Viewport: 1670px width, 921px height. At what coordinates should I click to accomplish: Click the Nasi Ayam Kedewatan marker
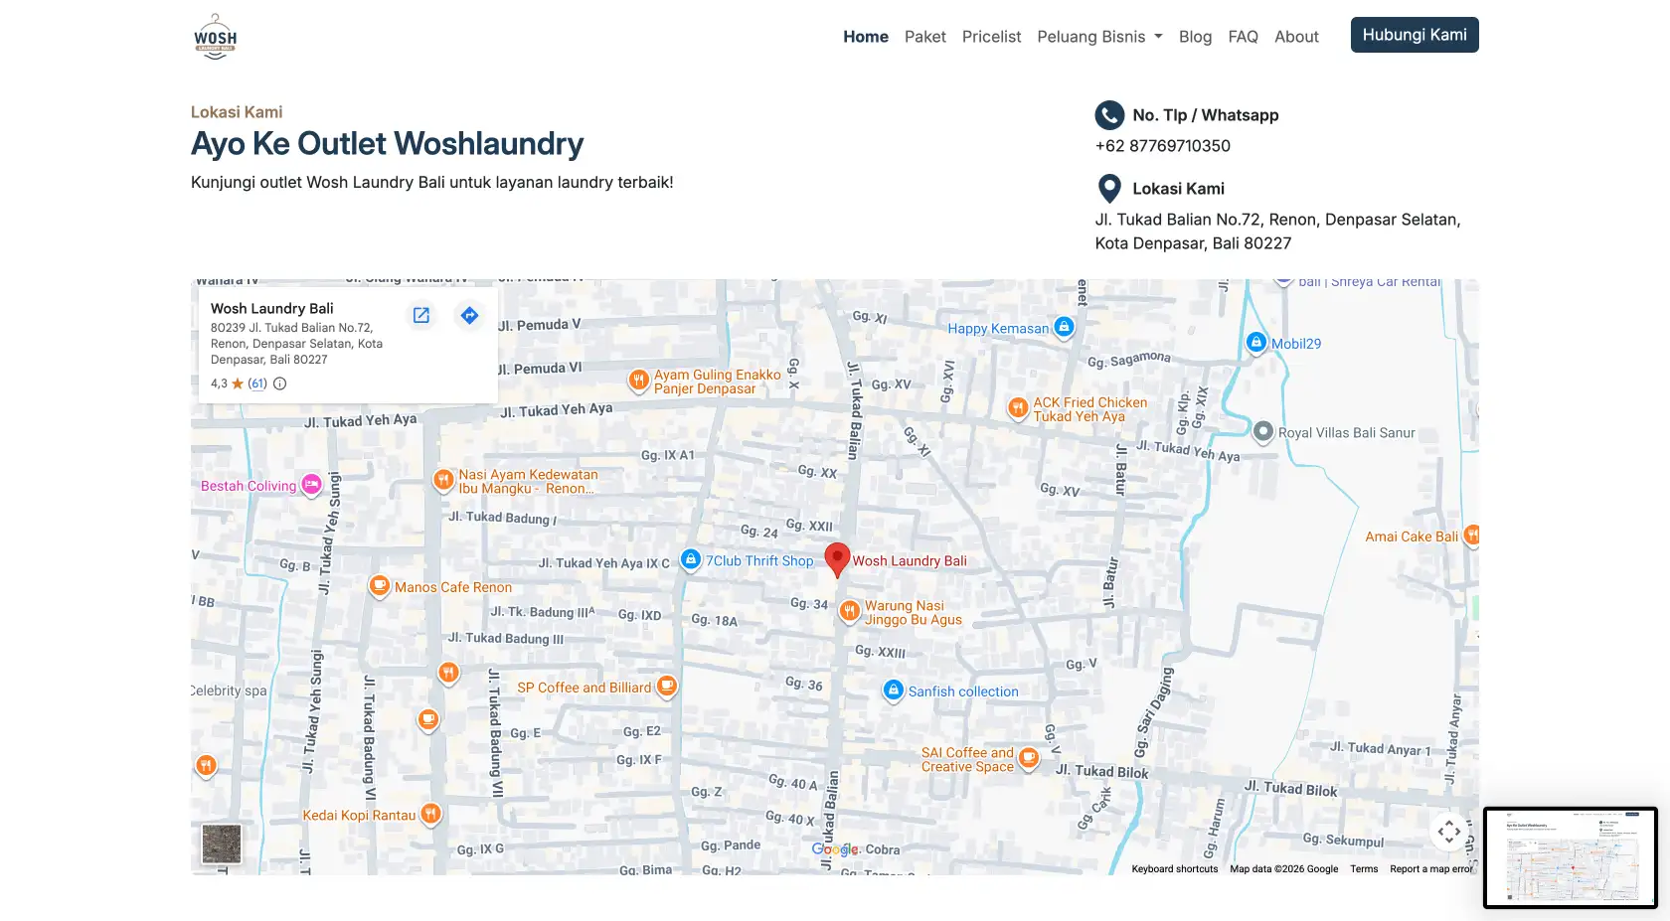pos(443,481)
